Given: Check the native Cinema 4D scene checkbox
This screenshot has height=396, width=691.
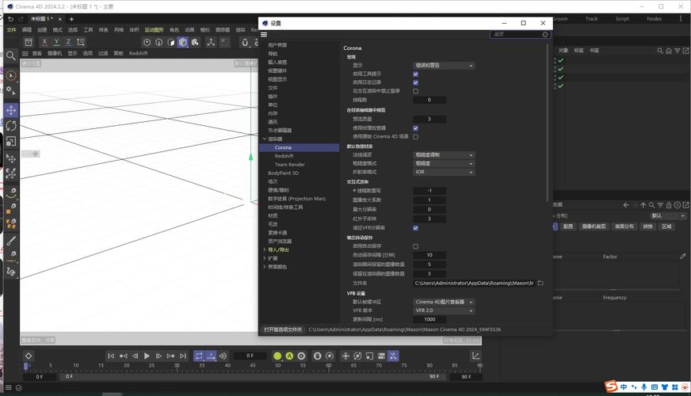Looking at the screenshot, I should (x=415, y=136).
